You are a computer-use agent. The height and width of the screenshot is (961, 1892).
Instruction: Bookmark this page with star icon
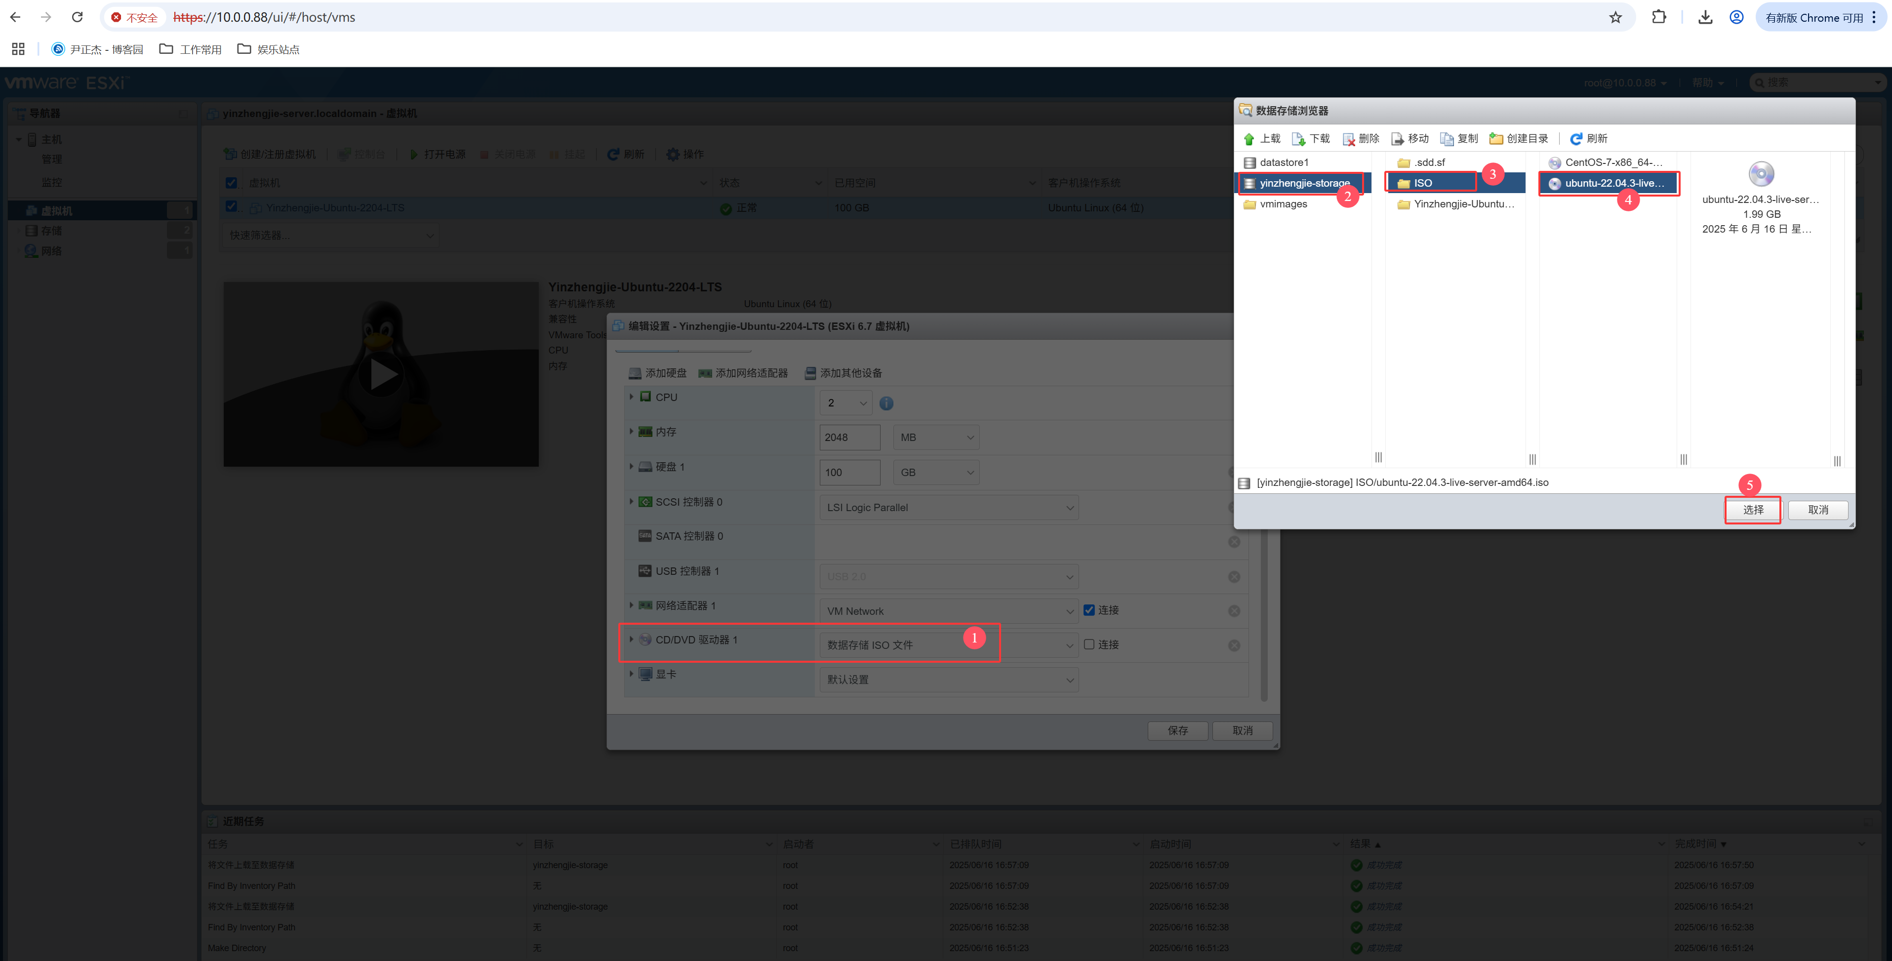(1615, 18)
